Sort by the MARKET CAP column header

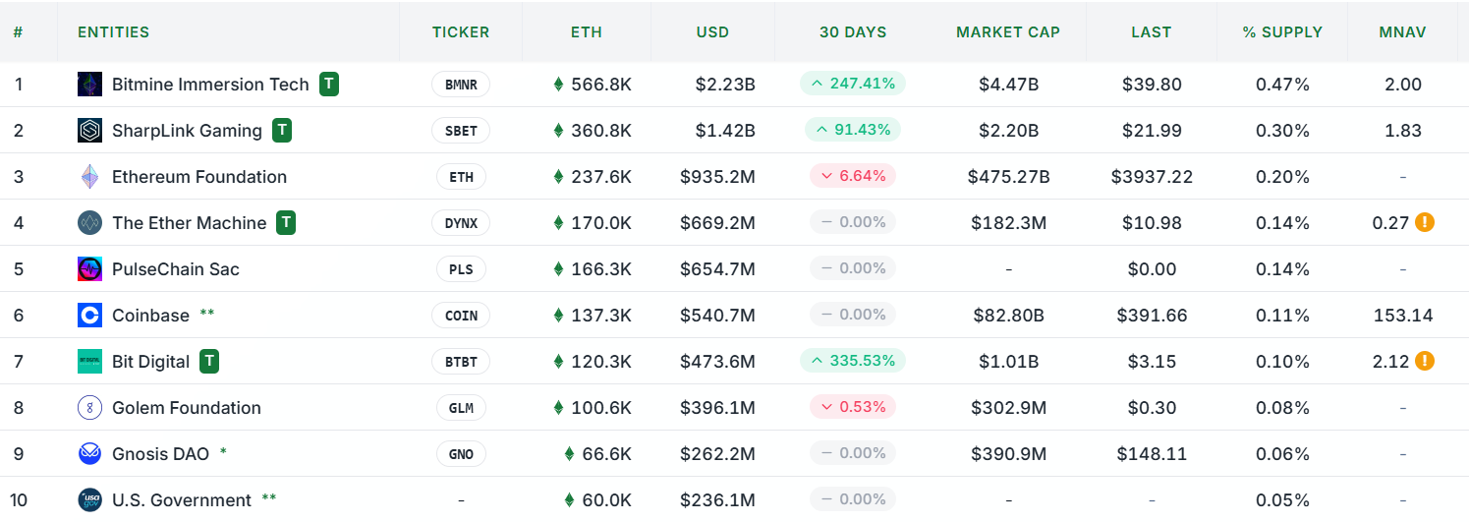[1007, 32]
